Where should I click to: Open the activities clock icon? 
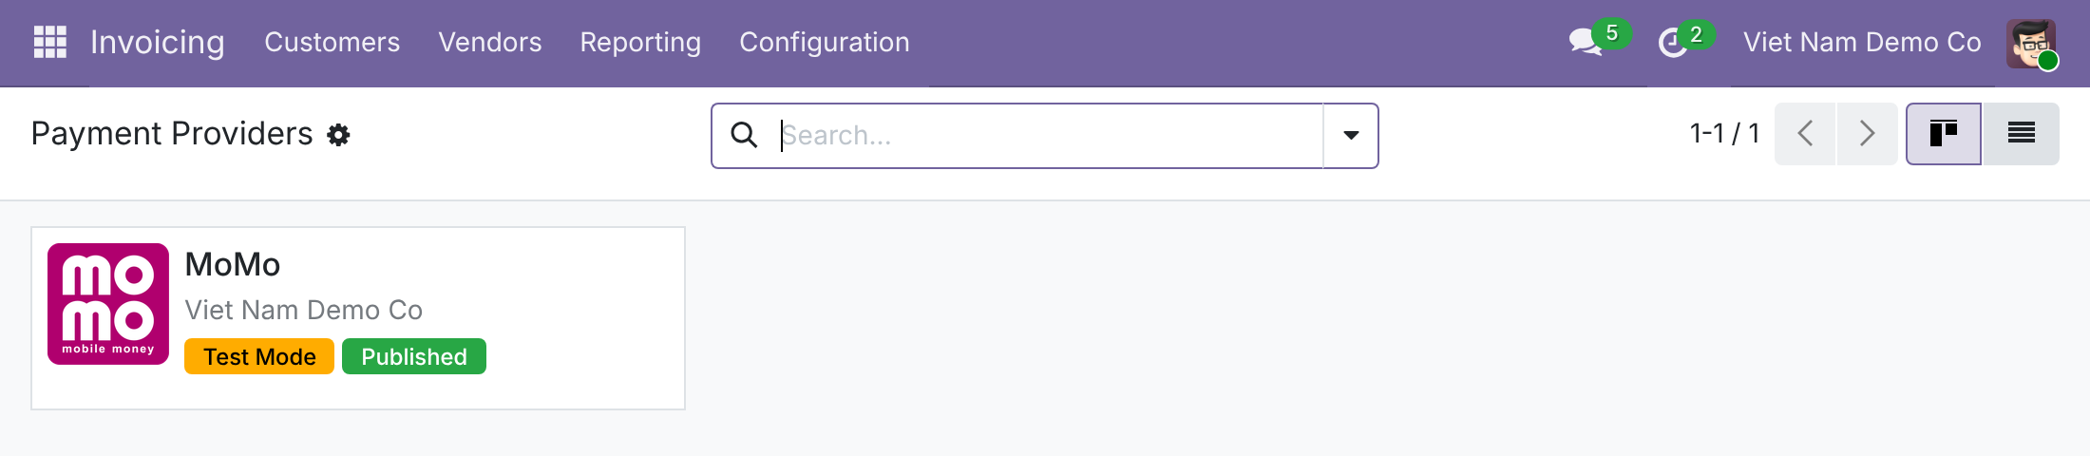(x=1673, y=43)
